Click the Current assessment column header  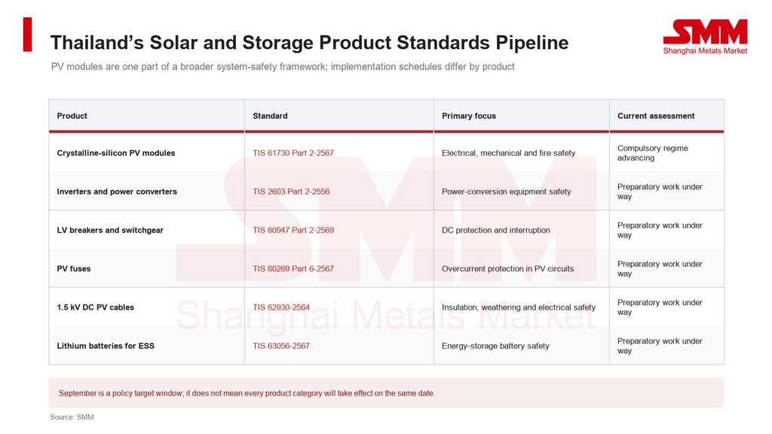pyautogui.click(x=656, y=115)
